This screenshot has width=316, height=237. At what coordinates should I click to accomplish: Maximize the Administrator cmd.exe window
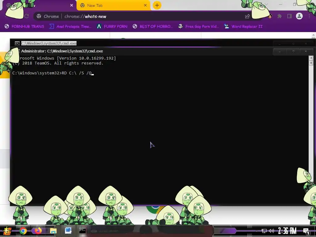pos(293,52)
